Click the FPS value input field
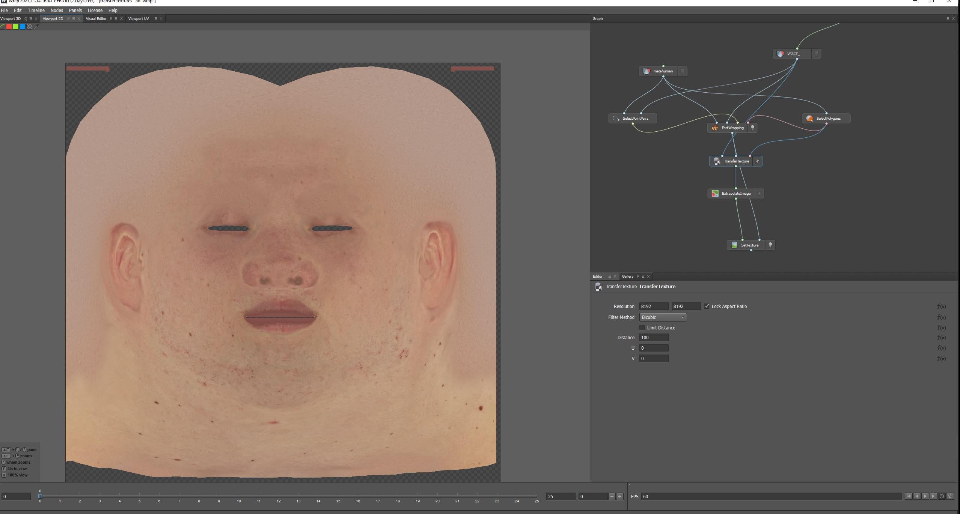Viewport: 960px width, 514px height. pos(653,496)
